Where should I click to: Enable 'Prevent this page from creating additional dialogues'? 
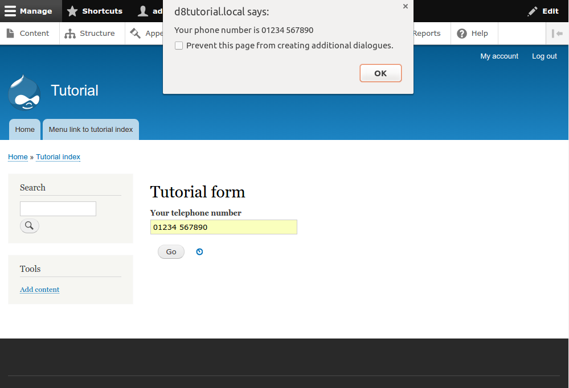coord(179,46)
